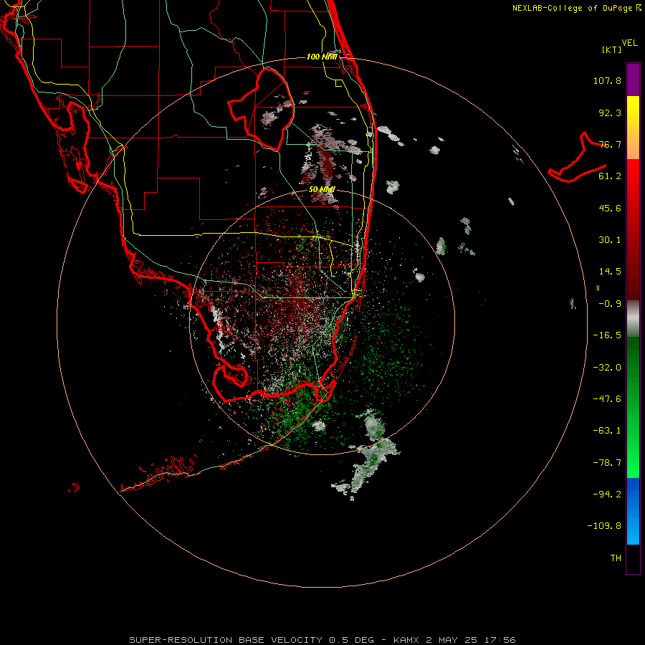The image size is (645, 645).
Task: Click the [KT] units label
Action: click(612, 49)
